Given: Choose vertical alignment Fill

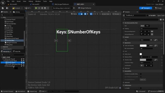Looking at the screenshot, I should pos(152,34).
